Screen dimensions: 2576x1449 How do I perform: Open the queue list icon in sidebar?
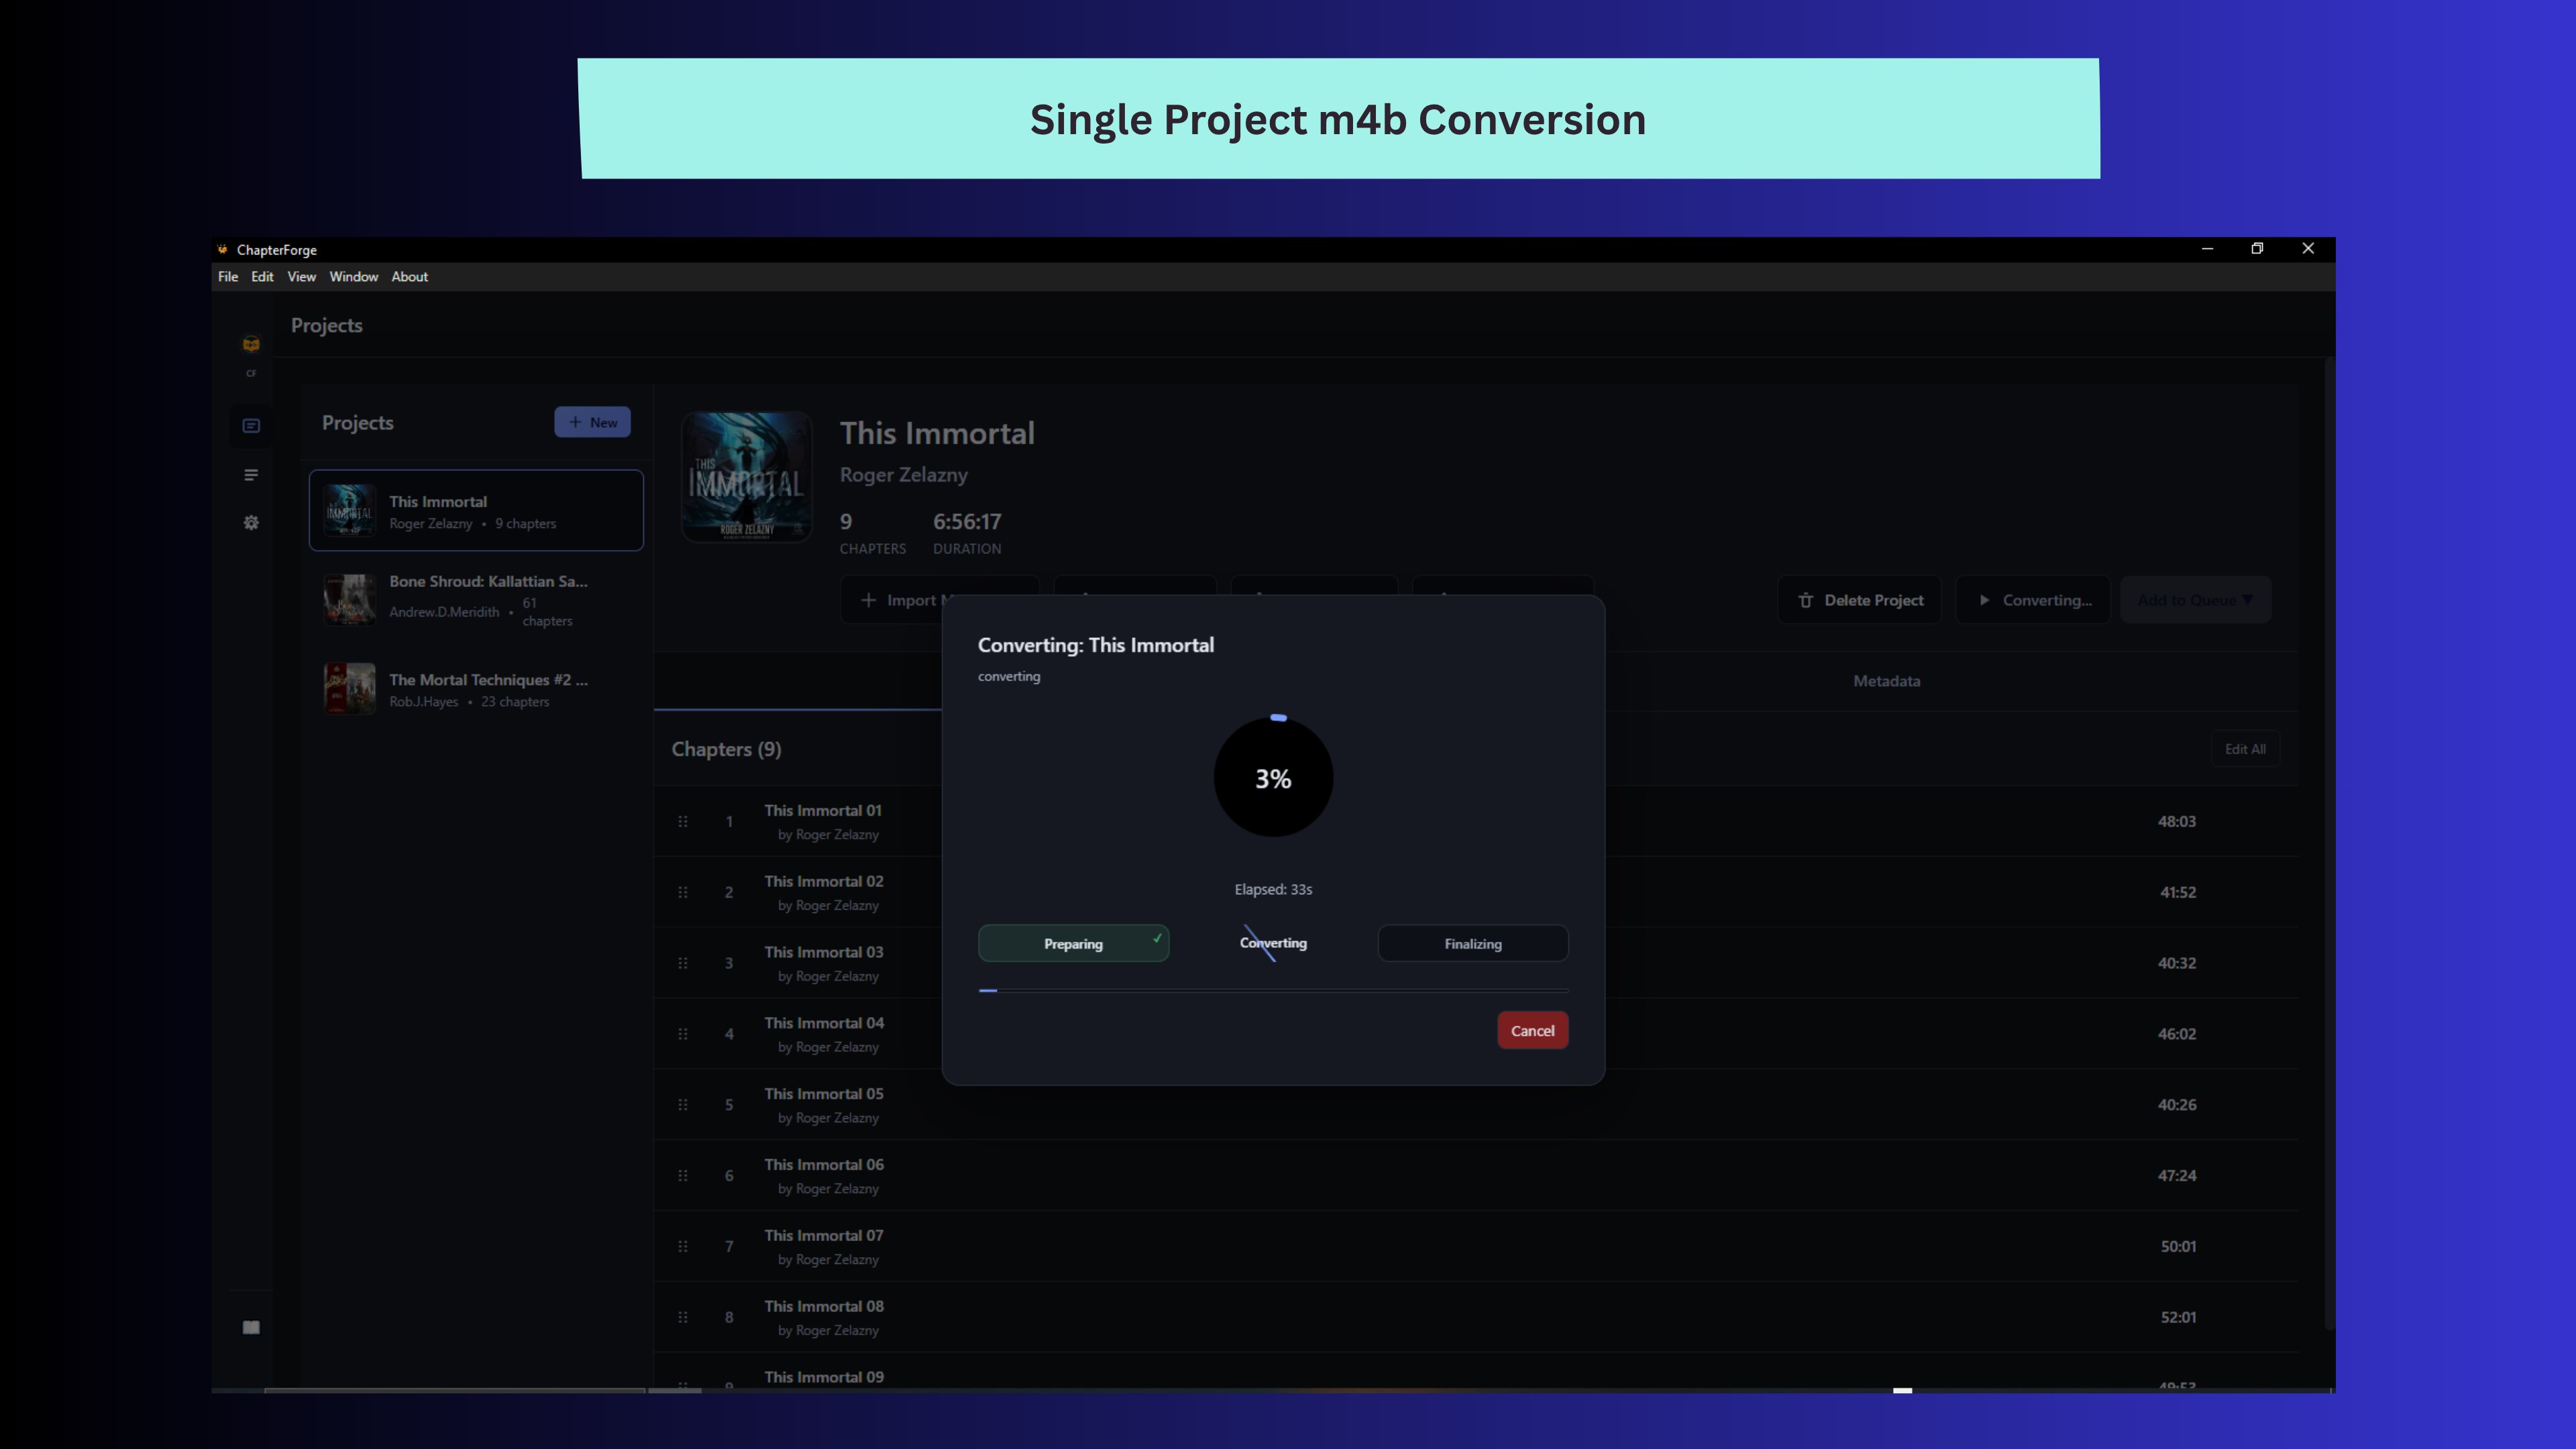[x=251, y=474]
